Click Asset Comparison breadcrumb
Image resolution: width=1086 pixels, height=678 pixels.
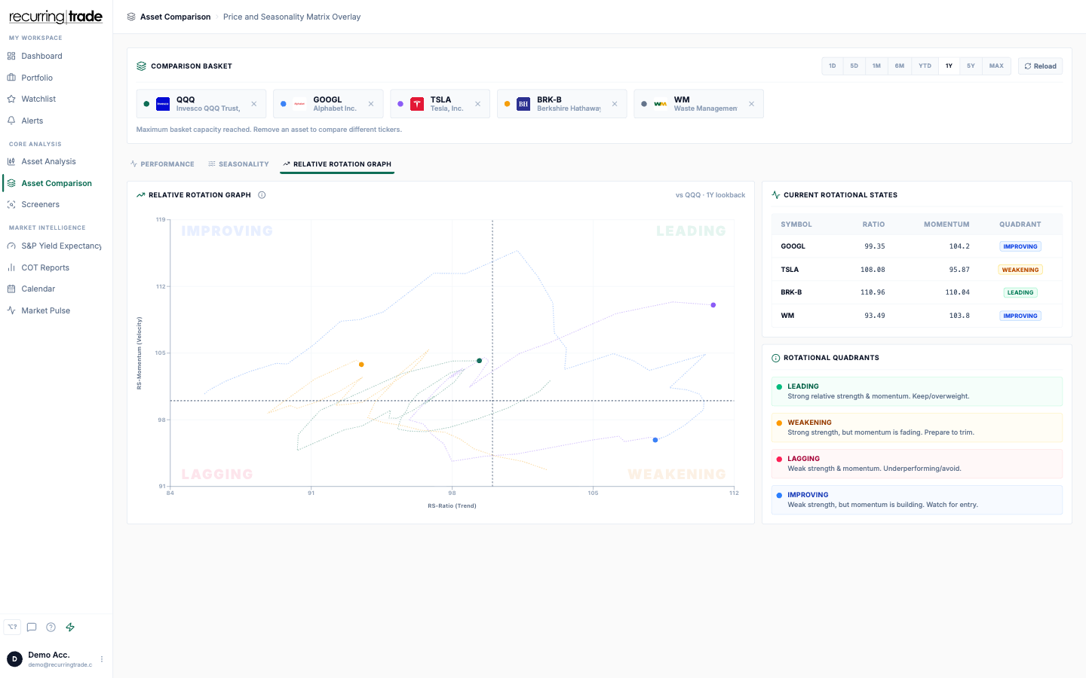click(175, 17)
